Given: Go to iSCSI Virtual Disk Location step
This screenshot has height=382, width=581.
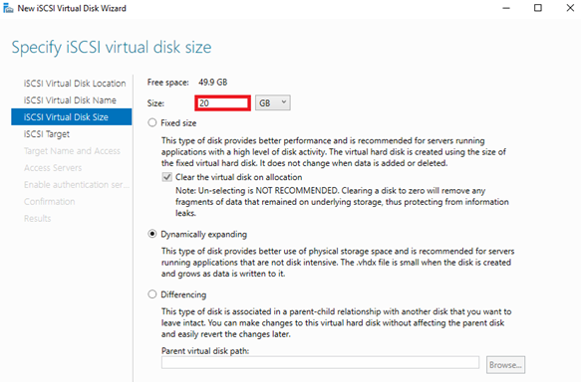Looking at the screenshot, I should coord(75,84).
